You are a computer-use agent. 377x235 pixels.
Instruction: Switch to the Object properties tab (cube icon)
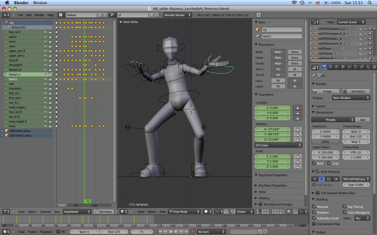point(343,67)
